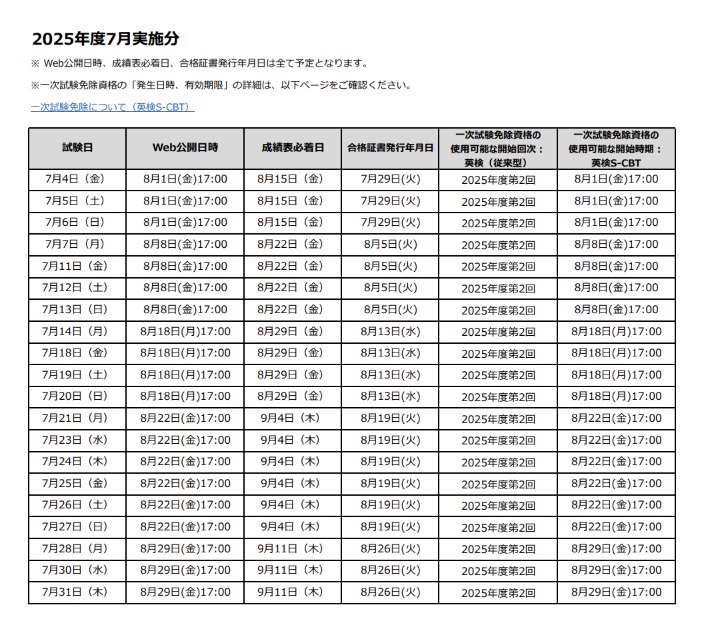This screenshot has width=708, height=625.
Task: Click 7月29日(火) in the 7月6日 row
Action: pyautogui.click(x=390, y=223)
